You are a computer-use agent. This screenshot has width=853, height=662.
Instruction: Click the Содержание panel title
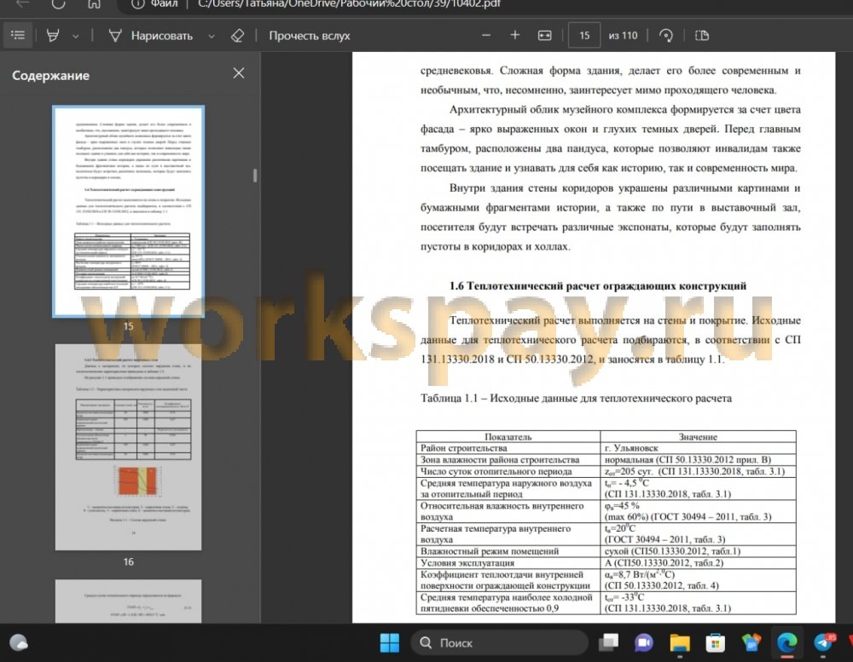[x=50, y=76]
